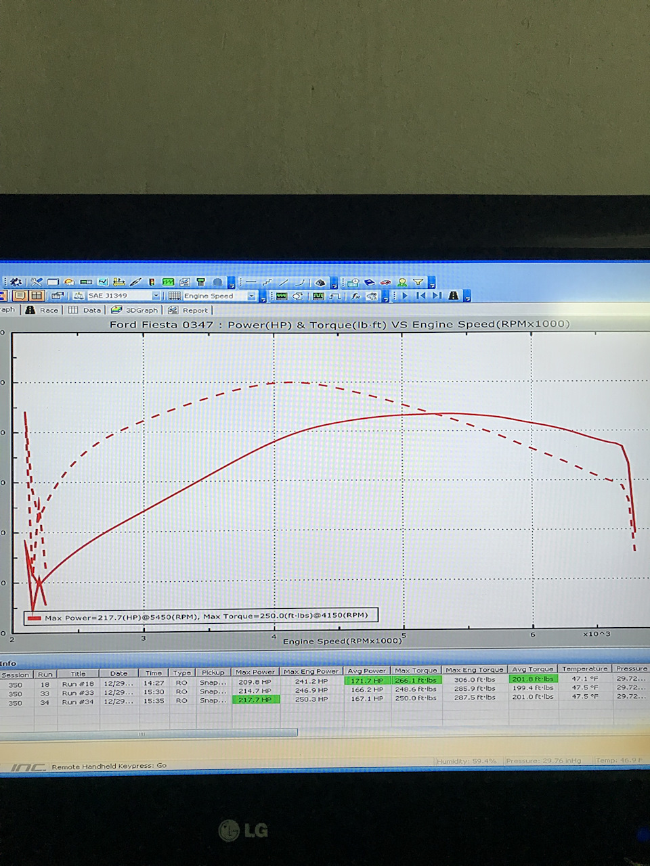The image size is (650, 866).
Task: Skip to the start with the previous button
Action: (420, 296)
